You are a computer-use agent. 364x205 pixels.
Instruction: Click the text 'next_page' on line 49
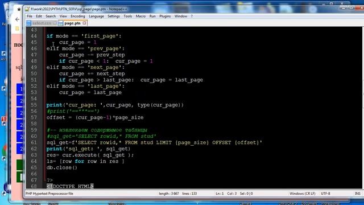(105, 67)
